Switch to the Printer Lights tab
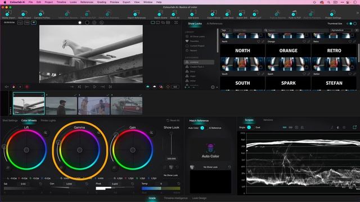The width and height of the screenshot is (360, 202). click(48, 120)
